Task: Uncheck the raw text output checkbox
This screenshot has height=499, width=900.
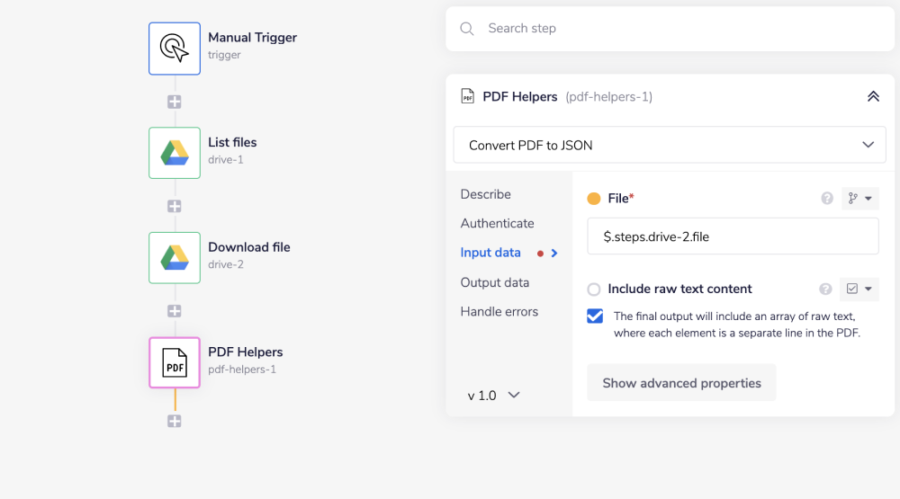Action: tap(595, 316)
